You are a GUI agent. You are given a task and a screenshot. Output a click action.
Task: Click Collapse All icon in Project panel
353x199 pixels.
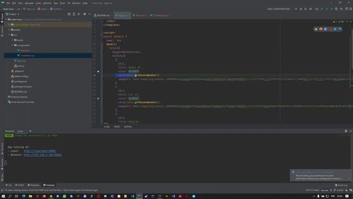coord(78,14)
